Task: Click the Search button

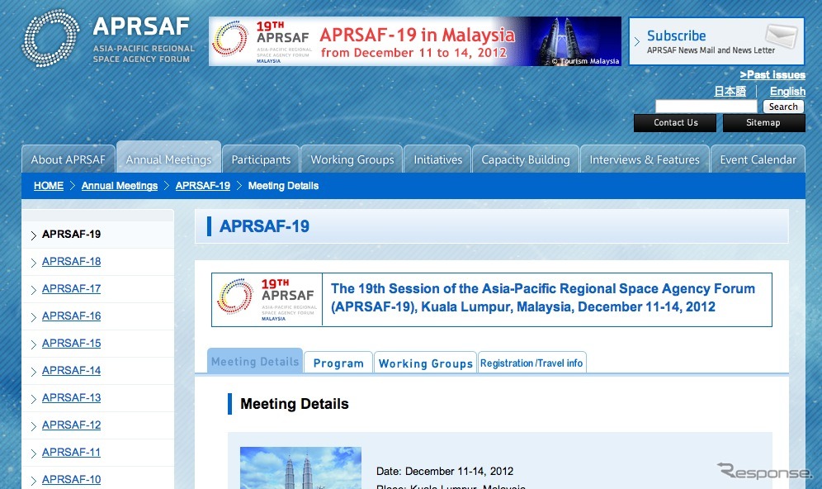Action: (x=783, y=107)
